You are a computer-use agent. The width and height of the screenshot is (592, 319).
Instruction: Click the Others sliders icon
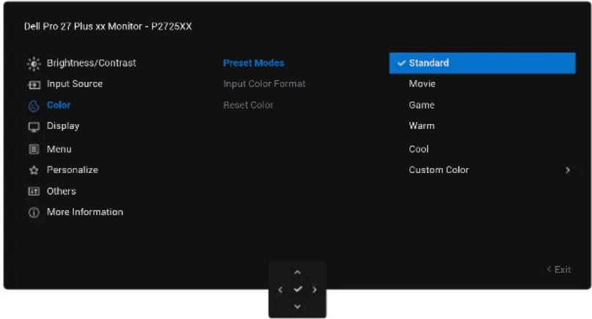pos(34,191)
